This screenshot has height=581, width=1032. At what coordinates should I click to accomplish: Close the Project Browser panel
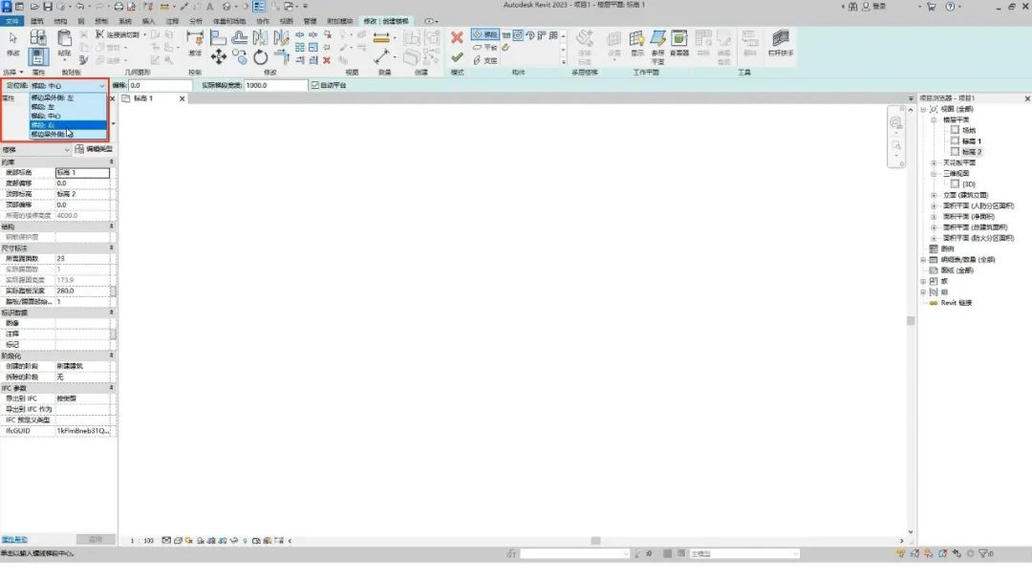point(1026,98)
